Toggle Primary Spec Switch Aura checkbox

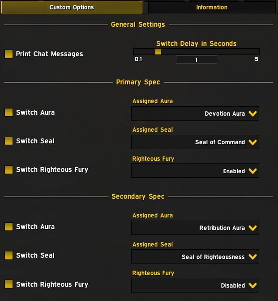[9, 113]
